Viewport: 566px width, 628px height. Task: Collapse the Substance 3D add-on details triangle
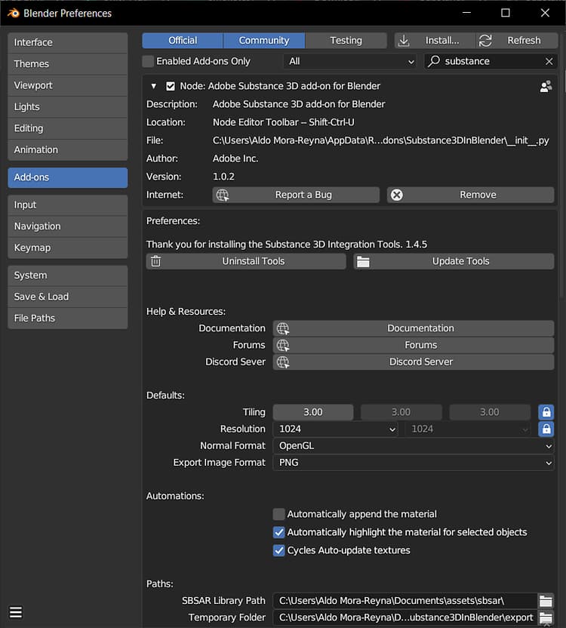tap(154, 86)
